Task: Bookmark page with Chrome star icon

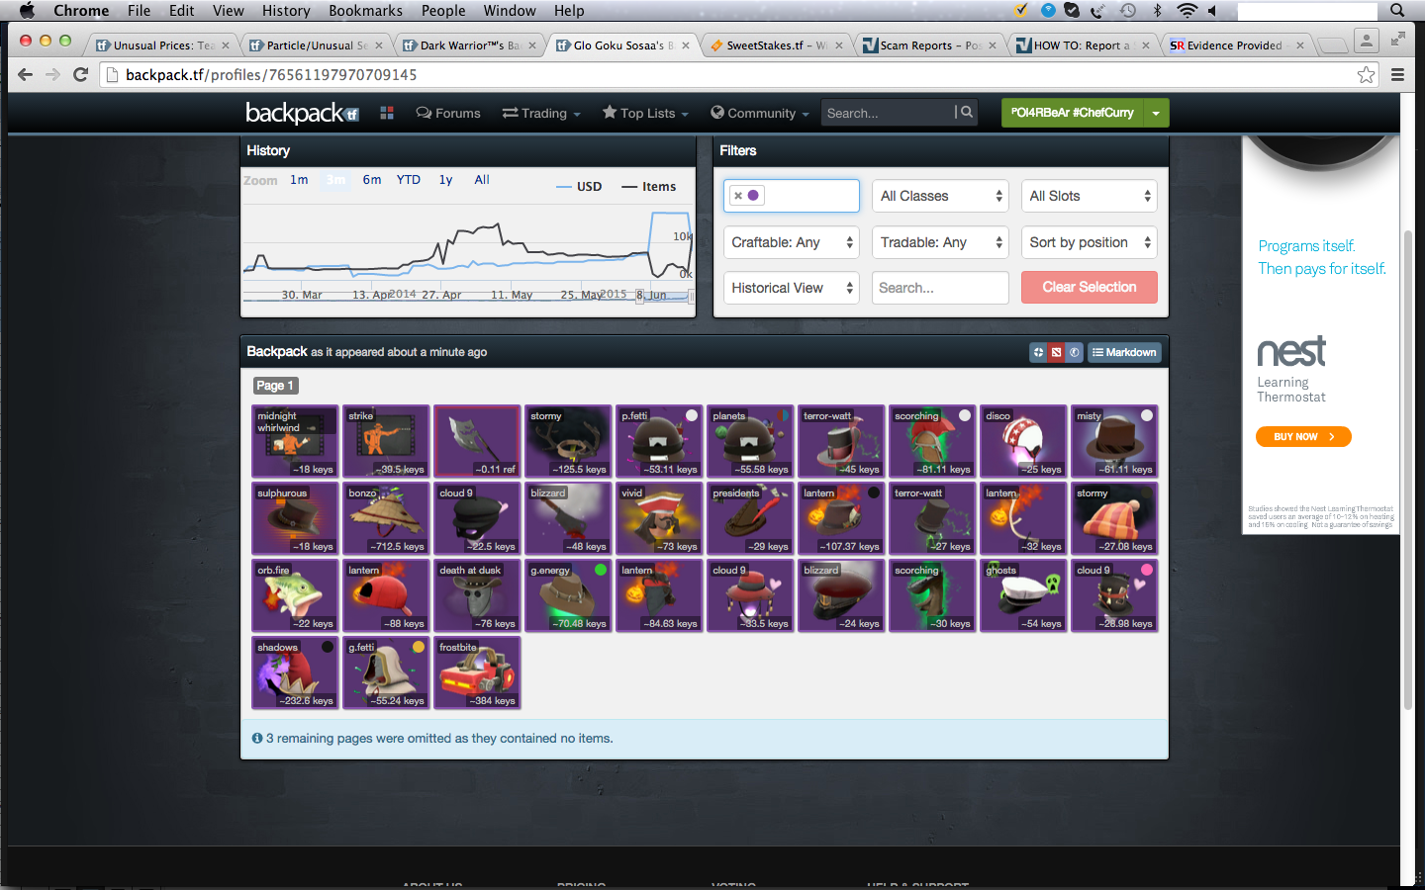Action: [1366, 75]
